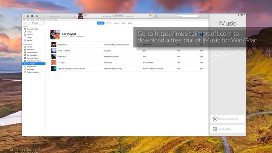272x153 pixels.
Task: Open the Downloaded playlist
Action: point(31,67)
